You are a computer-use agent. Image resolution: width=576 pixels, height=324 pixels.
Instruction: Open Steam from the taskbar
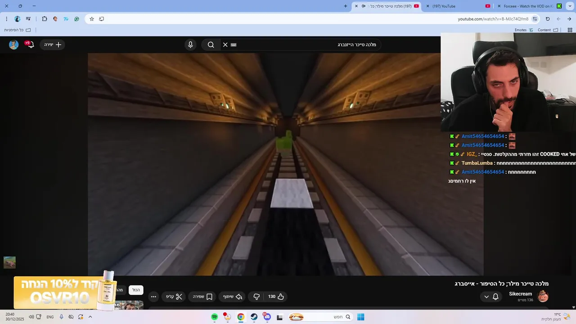[254, 317]
